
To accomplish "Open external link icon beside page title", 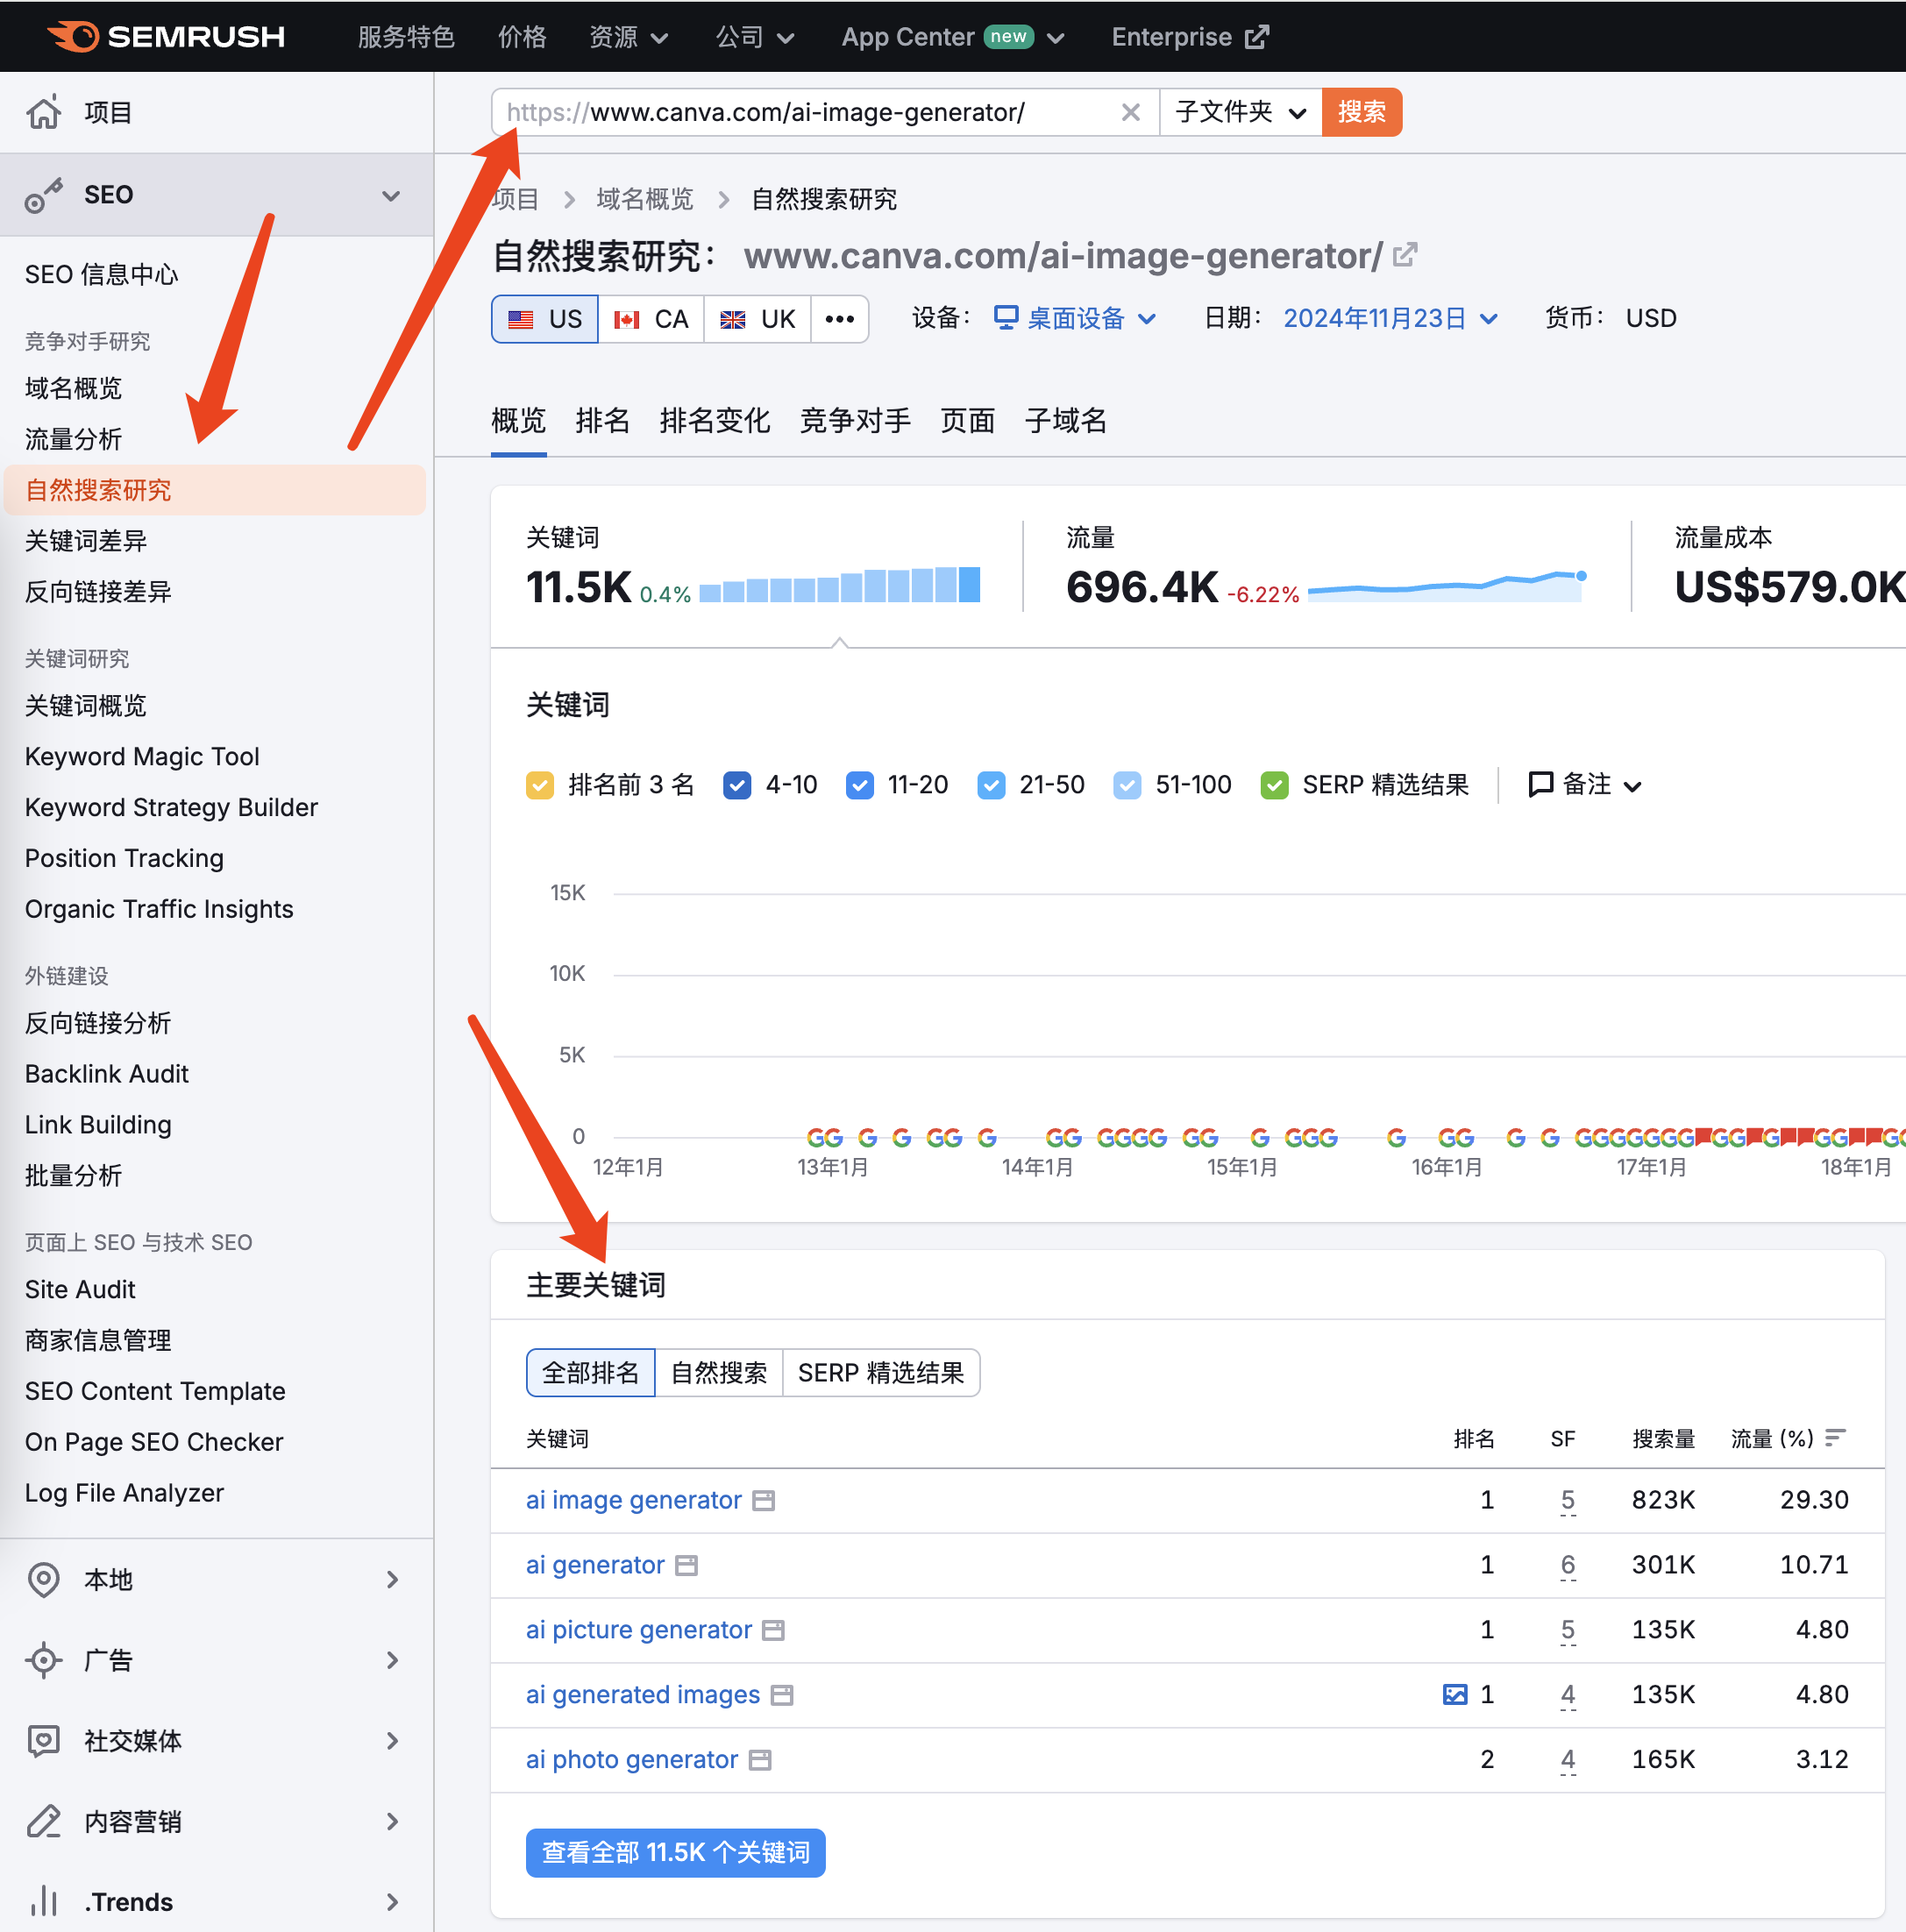I will pos(1405,255).
